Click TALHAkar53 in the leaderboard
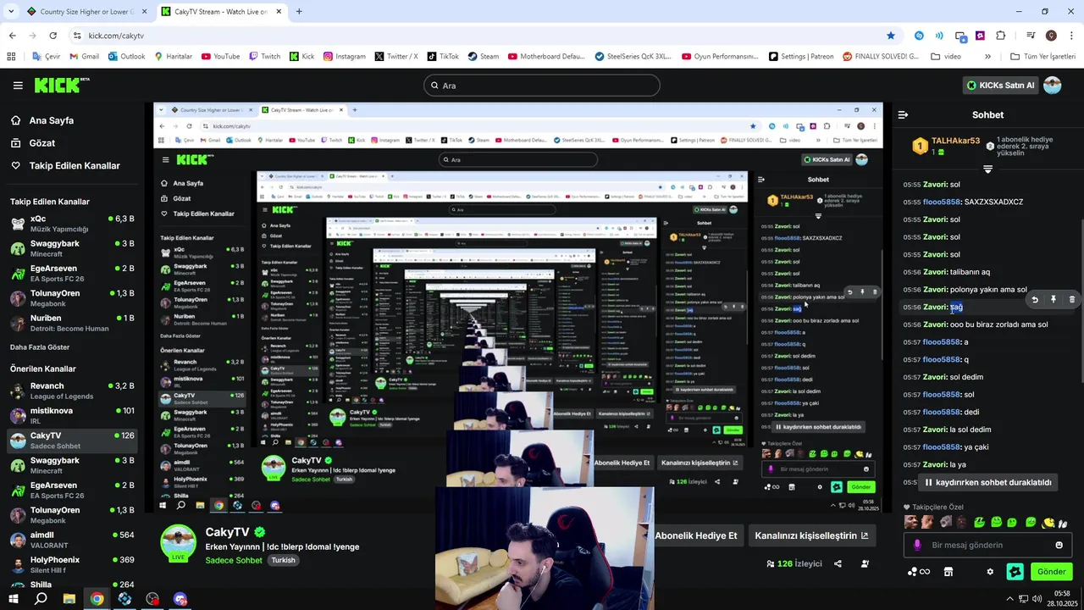The image size is (1084, 610). click(x=955, y=141)
